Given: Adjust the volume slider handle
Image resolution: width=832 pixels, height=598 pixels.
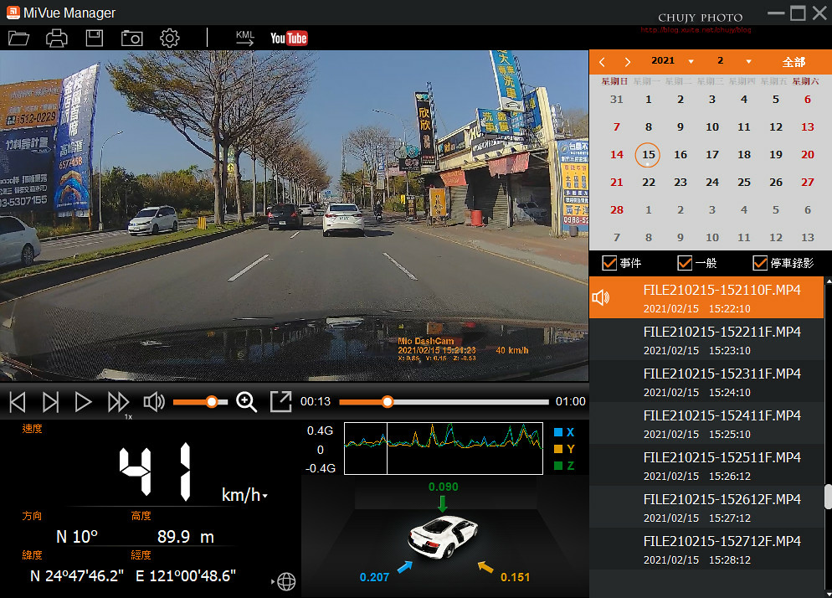Looking at the screenshot, I should coord(212,402).
